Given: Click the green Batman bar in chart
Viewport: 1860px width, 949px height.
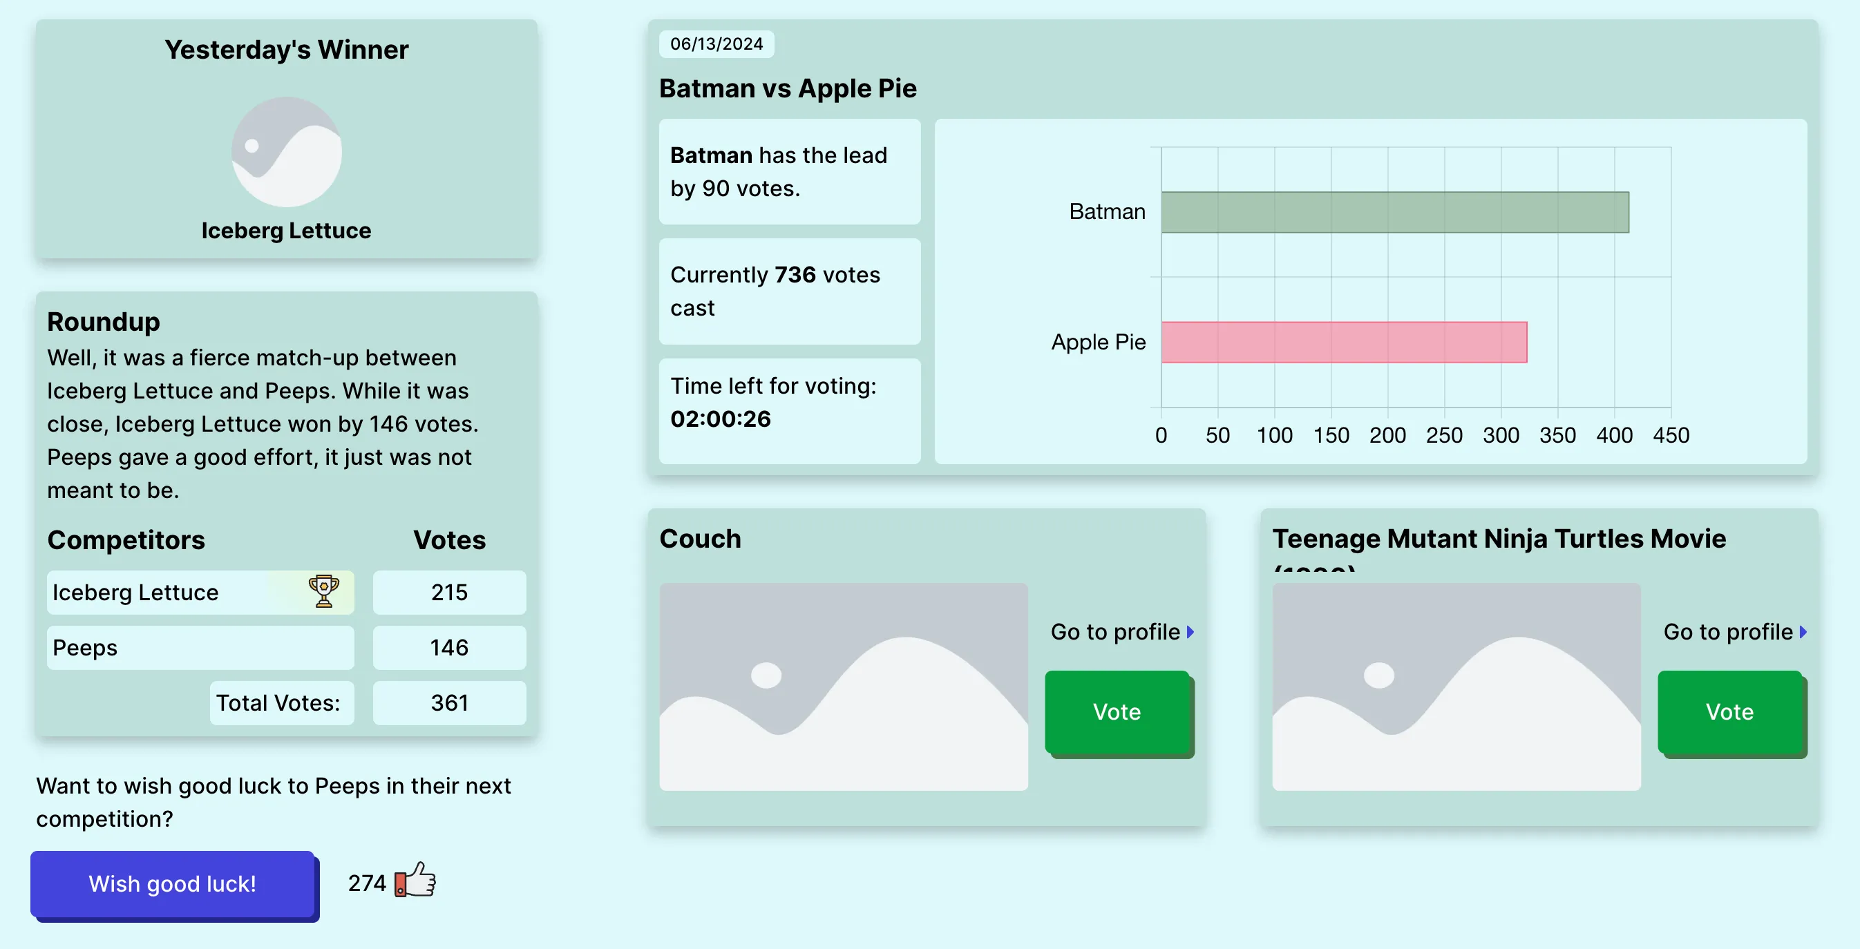Looking at the screenshot, I should pos(1394,212).
